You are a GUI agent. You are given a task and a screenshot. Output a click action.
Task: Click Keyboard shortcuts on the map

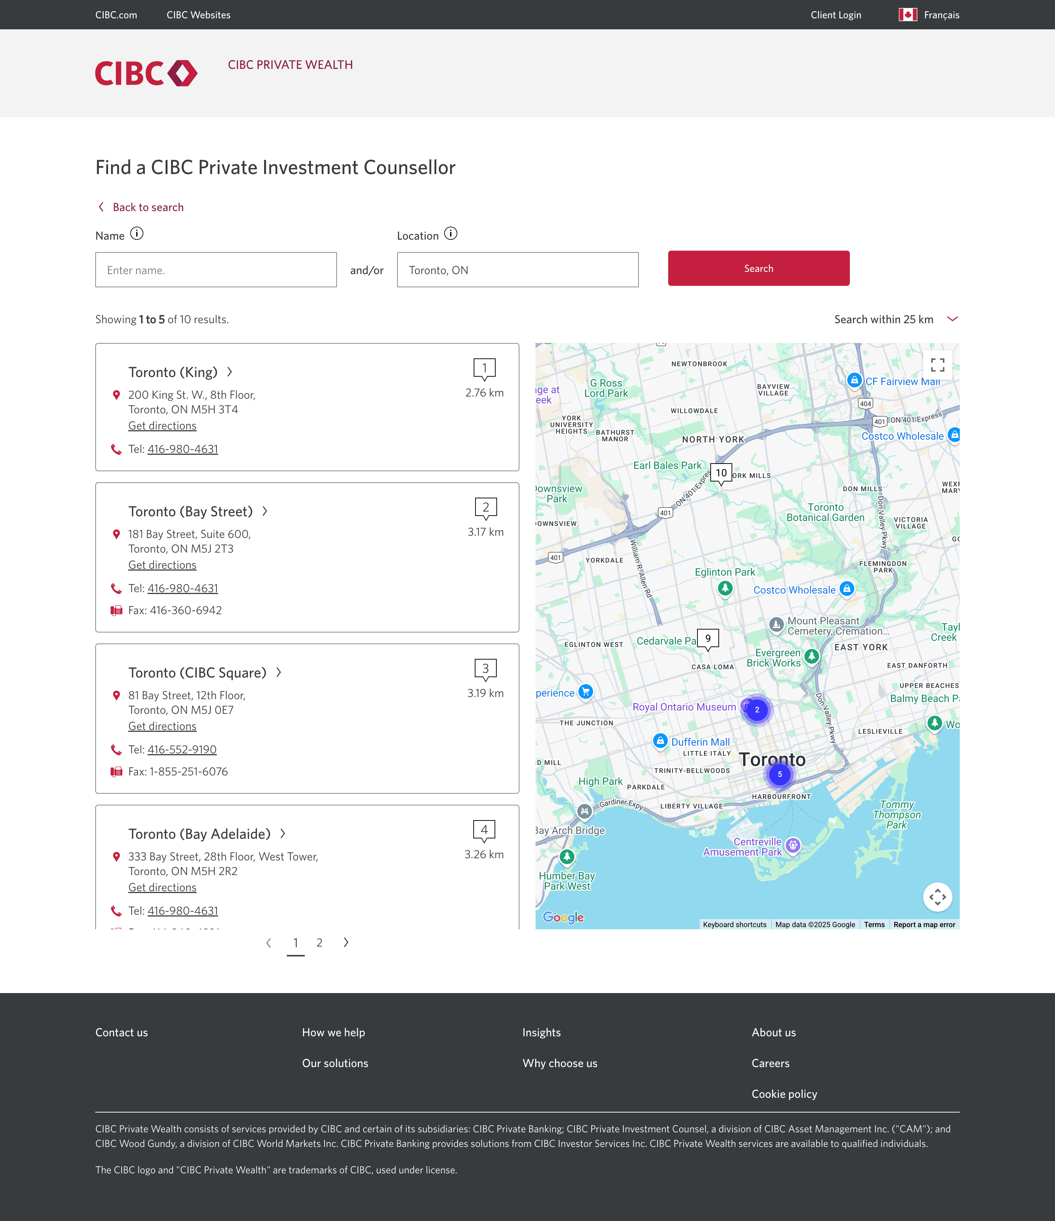tap(734, 924)
